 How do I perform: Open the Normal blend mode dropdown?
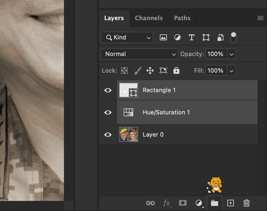click(139, 54)
